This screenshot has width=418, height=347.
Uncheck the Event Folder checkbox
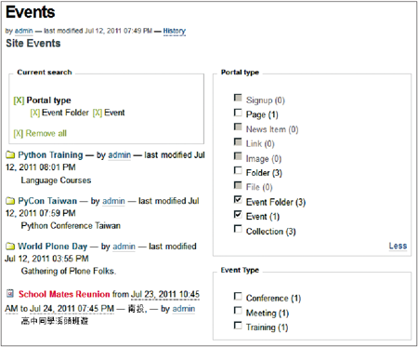(x=238, y=199)
